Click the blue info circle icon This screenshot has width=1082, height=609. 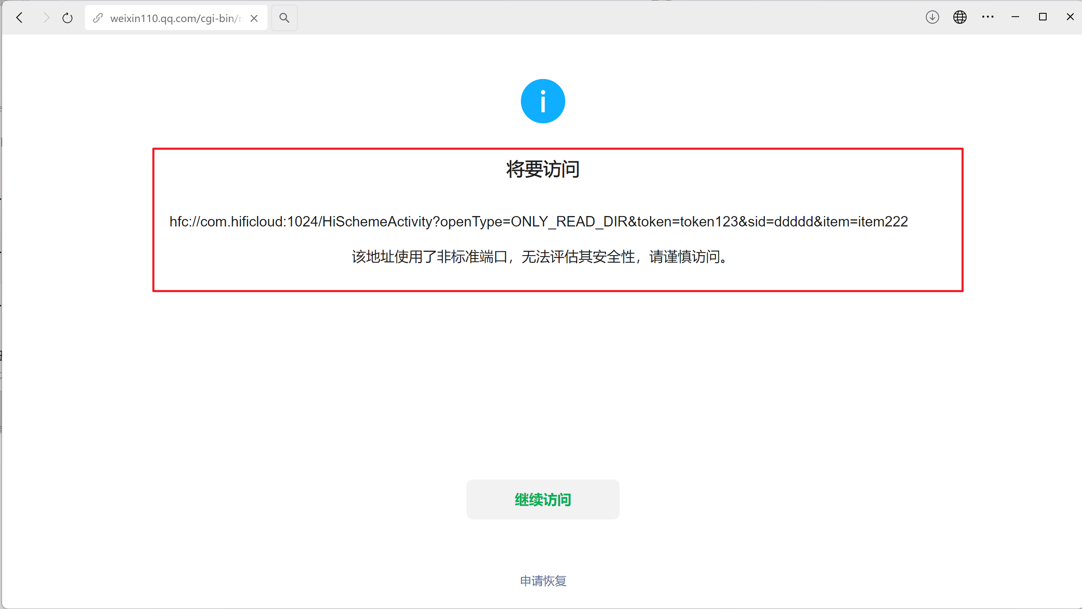point(543,101)
